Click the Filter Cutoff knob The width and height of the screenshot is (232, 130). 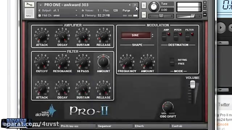click(42, 62)
